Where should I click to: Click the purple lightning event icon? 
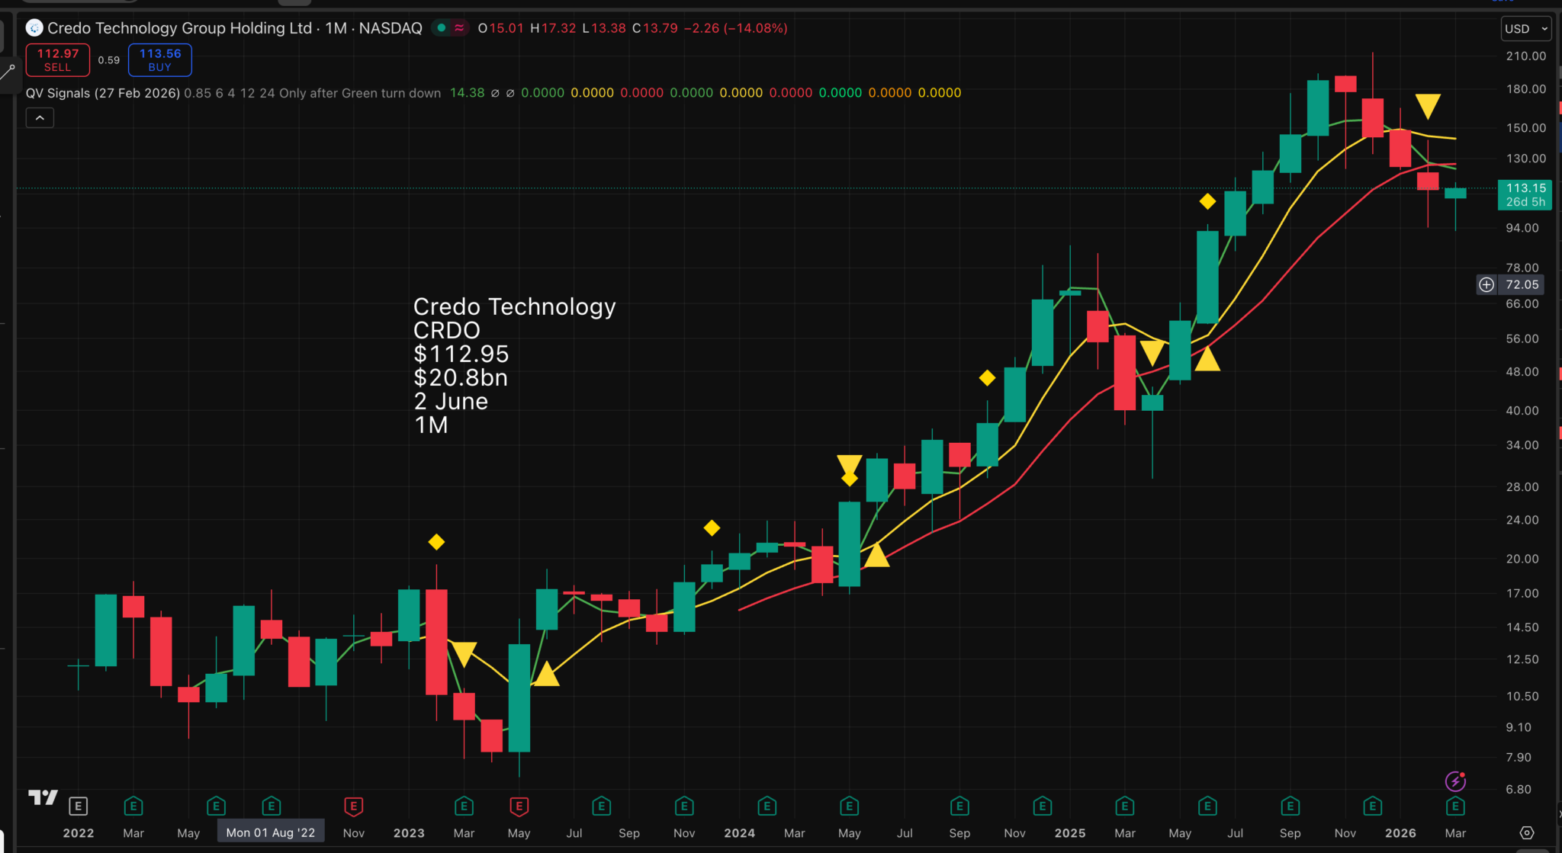(x=1455, y=781)
